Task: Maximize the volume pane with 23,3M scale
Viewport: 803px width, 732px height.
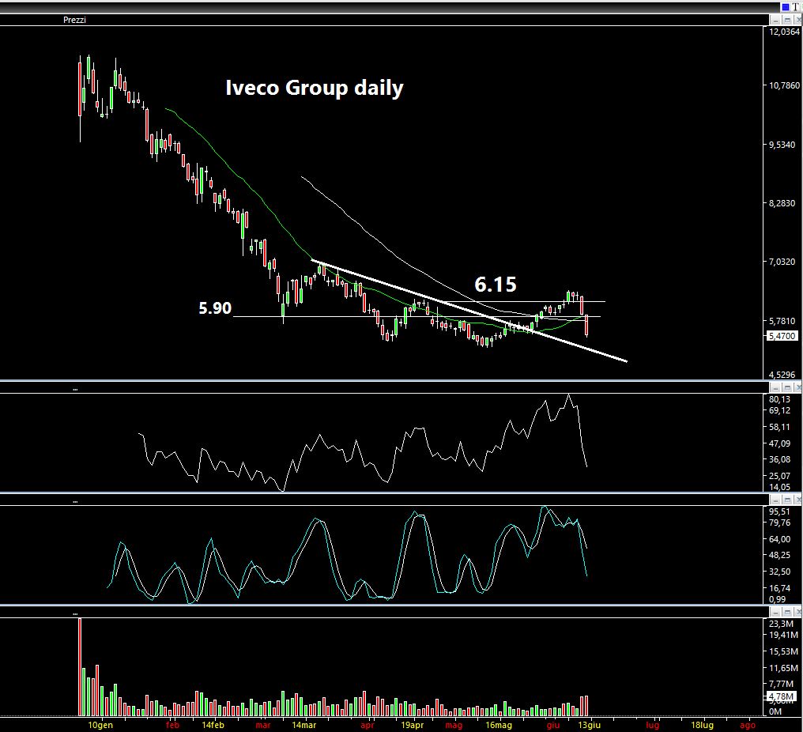Action: (787, 612)
